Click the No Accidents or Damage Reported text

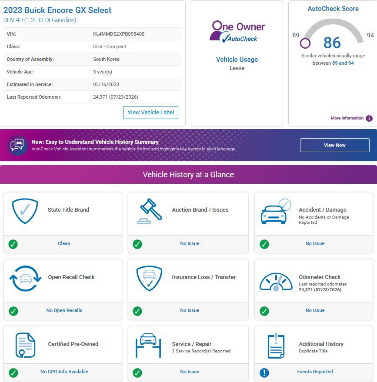click(x=324, y=220)
